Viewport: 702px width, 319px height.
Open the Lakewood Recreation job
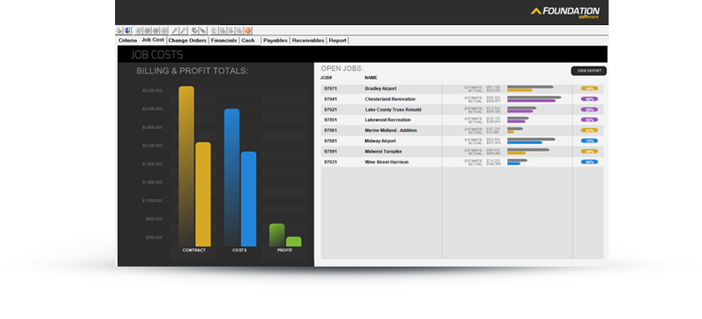click(x=388, y=120)
